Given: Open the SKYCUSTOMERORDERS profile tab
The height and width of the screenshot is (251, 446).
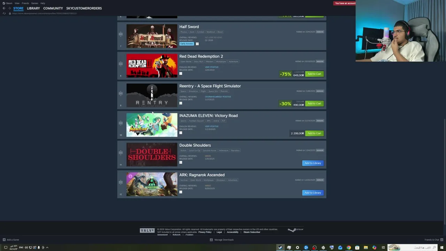Looking at the screenshot, I should point(84,8).
